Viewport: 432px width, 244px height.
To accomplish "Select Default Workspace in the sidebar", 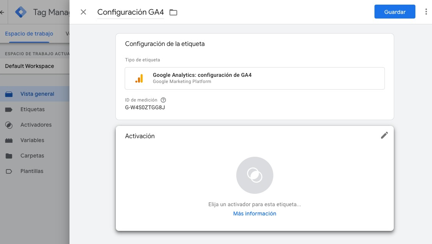I will tap(29, 66).
